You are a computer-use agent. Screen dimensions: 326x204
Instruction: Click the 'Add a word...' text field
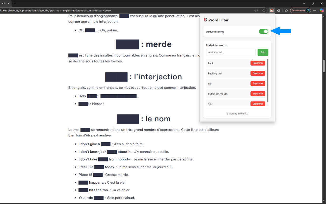(231, 52)
